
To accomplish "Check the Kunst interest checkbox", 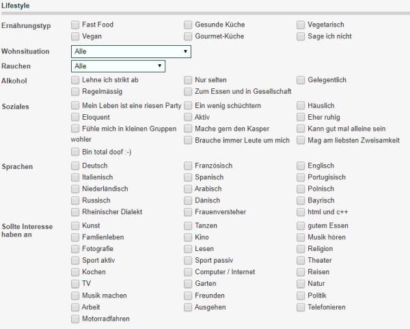I will pyautogui.click(x=75, y=226).
